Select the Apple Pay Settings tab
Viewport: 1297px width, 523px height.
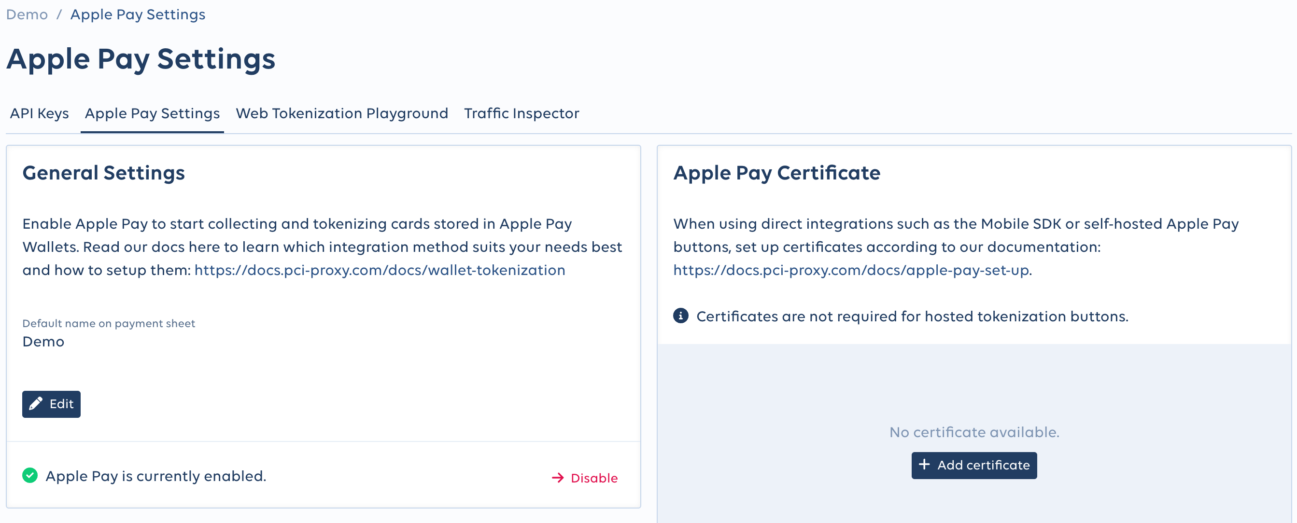pos(152,114)
